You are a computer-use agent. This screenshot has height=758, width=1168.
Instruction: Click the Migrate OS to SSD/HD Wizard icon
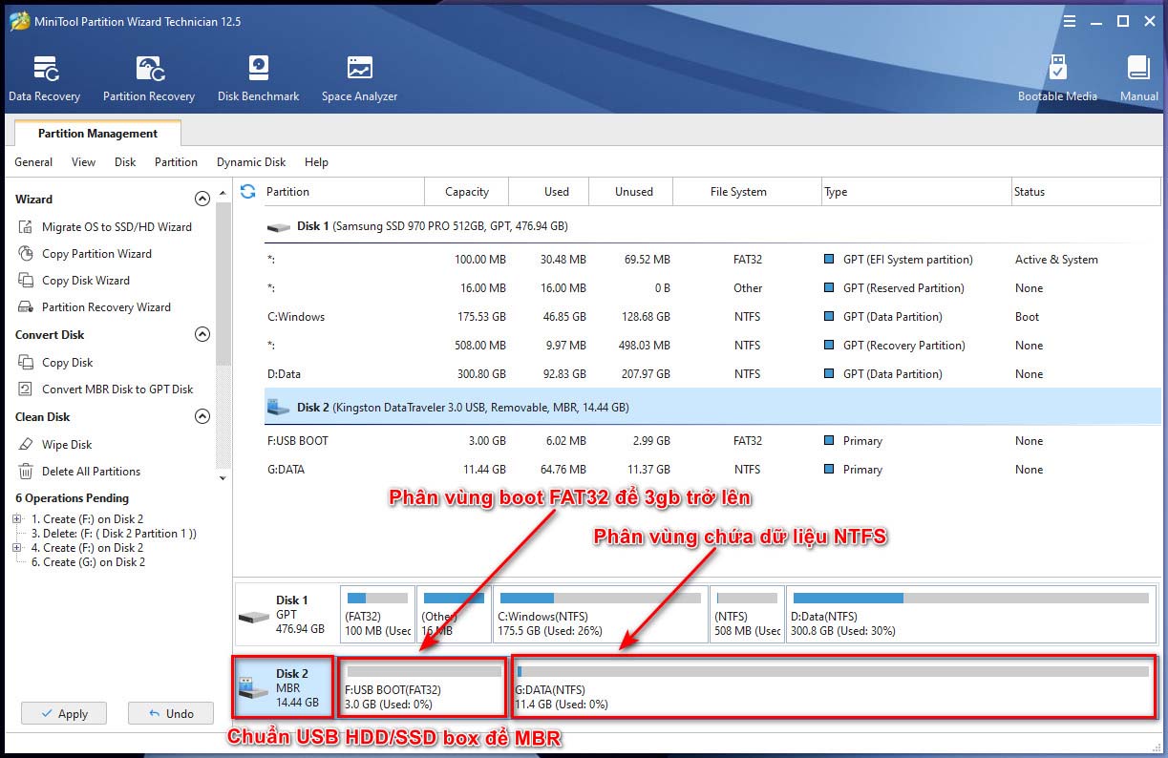(x=26, y=227)
